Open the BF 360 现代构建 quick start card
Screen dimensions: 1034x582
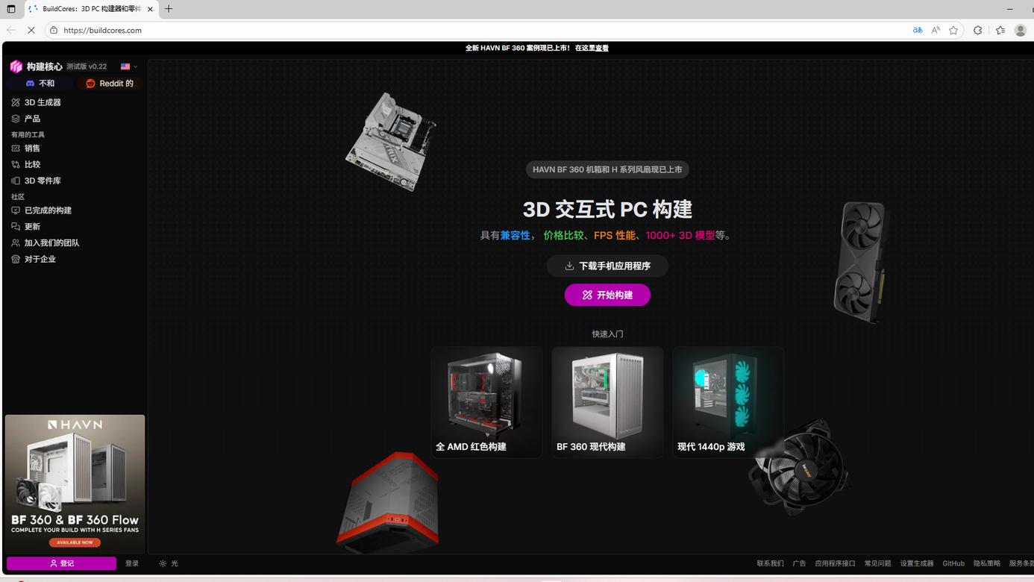[607, 402]
